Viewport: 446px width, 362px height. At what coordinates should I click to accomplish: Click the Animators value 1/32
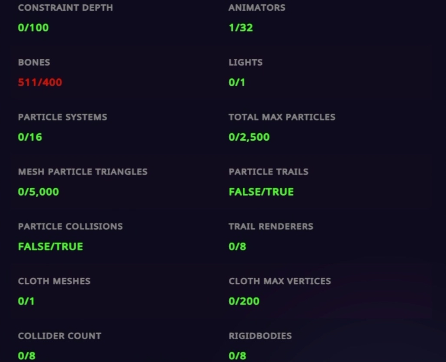click(x=241, y=28)
